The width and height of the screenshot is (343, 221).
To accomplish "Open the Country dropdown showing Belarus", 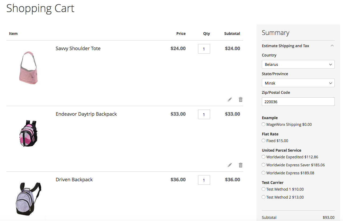I will point(298,65).
